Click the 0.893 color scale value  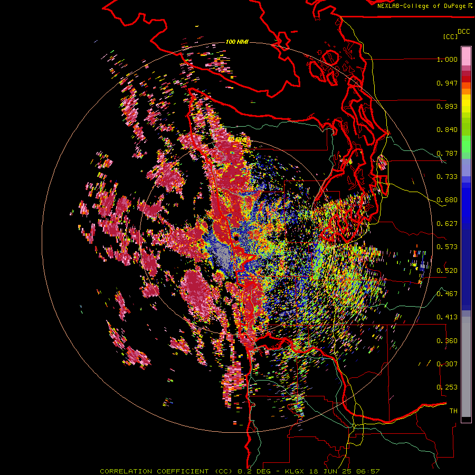(447, 106)
